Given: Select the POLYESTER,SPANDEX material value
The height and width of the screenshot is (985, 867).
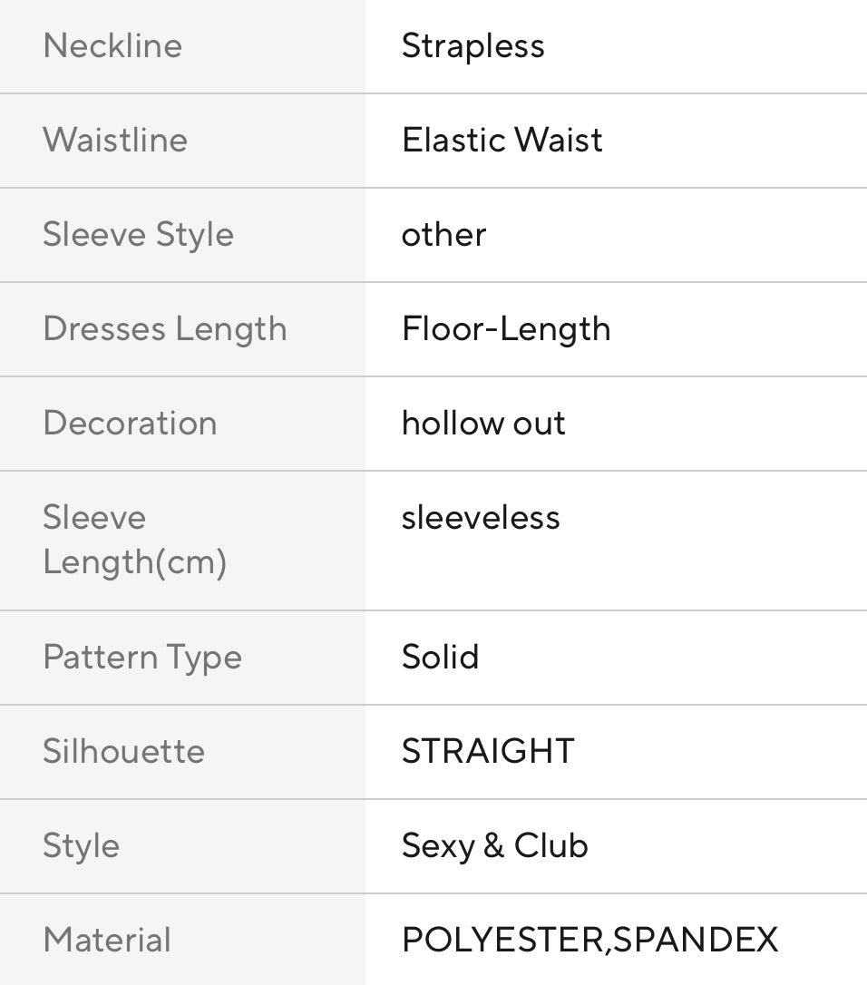Looking at the screenshot, I should click(589, 940).
